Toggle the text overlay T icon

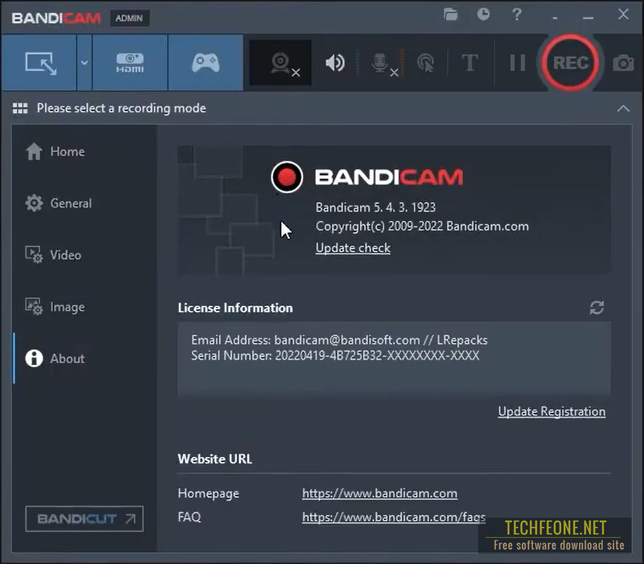tap(469, 63)
